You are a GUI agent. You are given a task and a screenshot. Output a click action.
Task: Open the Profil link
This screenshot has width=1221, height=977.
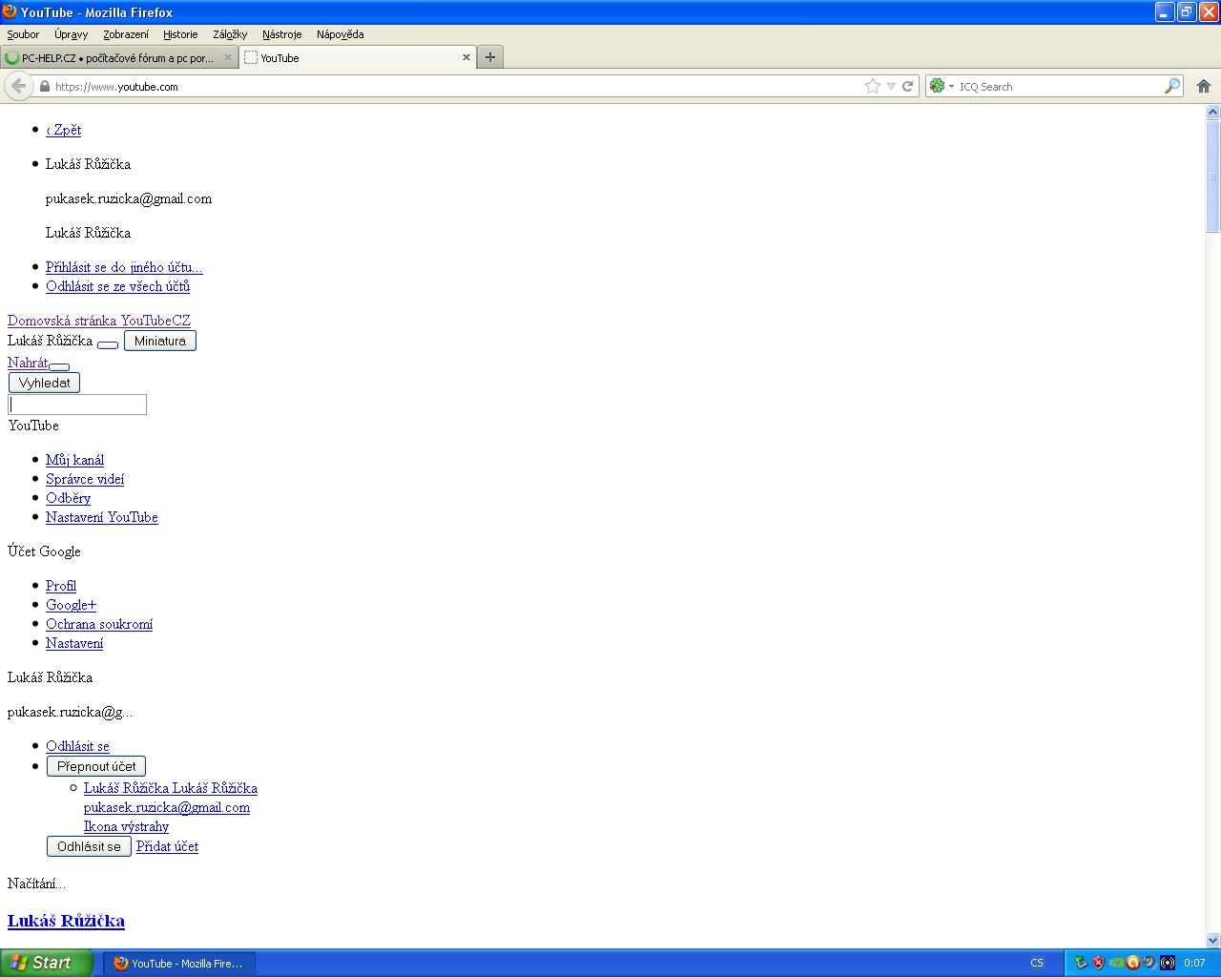pos(61,586)
